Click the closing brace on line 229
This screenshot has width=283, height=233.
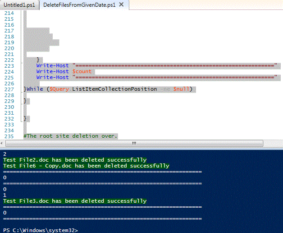click(25, 101)
